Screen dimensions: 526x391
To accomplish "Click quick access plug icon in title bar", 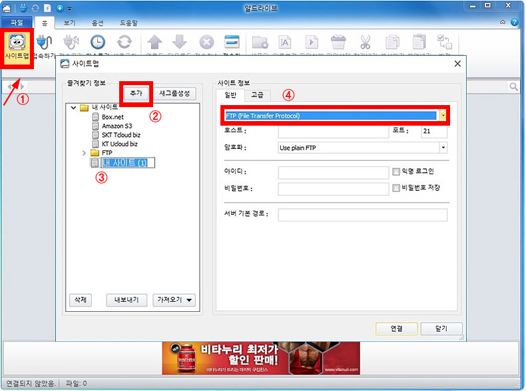I will [23, 8].
